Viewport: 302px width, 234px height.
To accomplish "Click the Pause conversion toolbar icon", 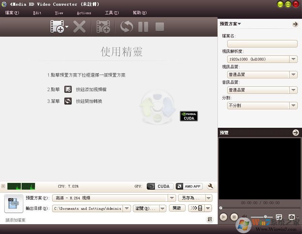I will (x=143, y=27).
